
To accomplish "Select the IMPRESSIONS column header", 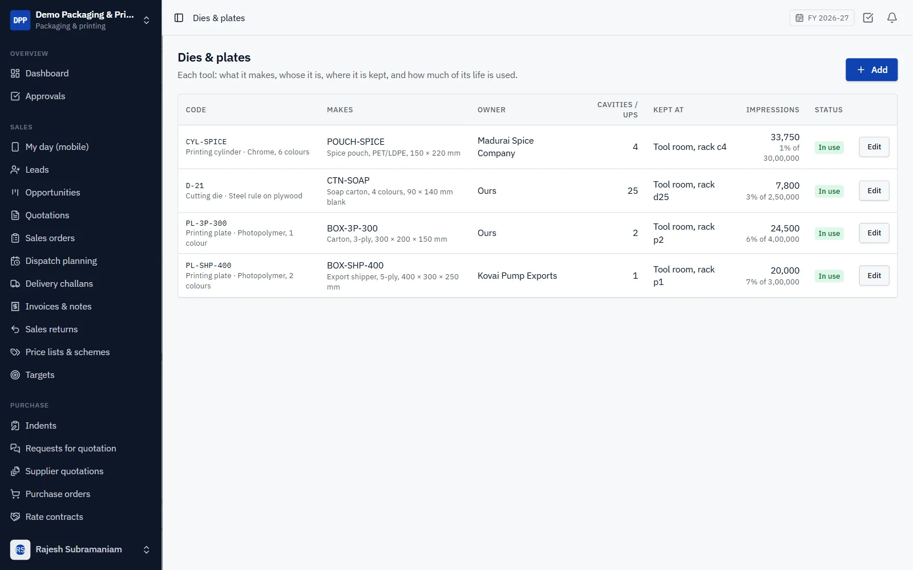I will click(773, 110).
